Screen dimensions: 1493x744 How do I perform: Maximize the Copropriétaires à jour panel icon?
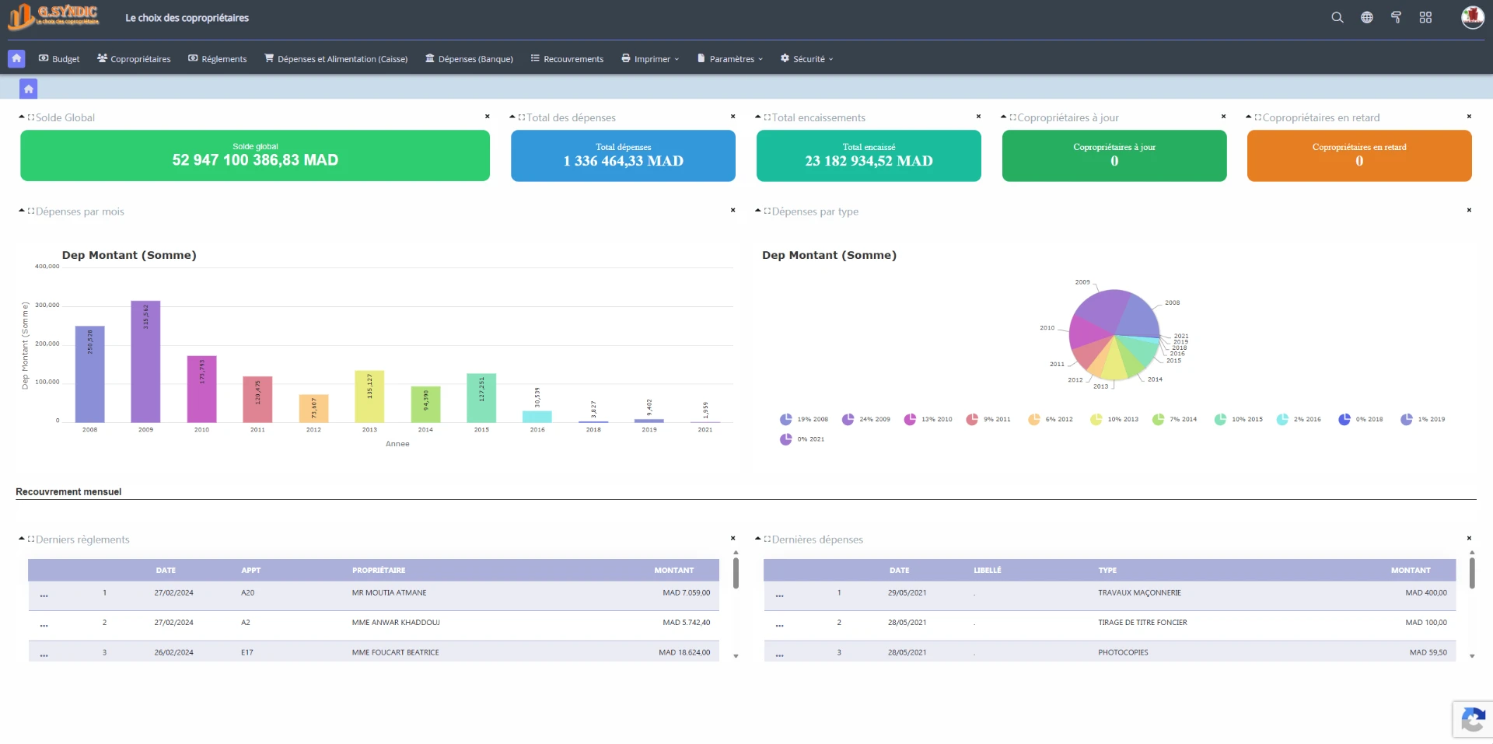(x=1013, y=117)
